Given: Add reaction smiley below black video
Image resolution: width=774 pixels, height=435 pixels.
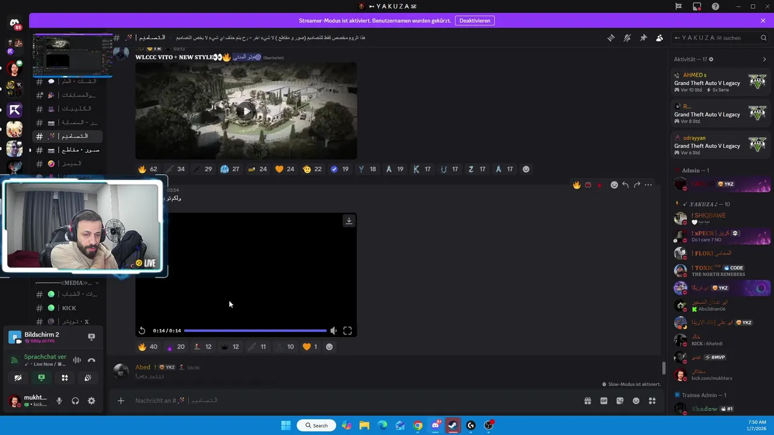Looking at the screenshot, I should (x=330, y=347).
